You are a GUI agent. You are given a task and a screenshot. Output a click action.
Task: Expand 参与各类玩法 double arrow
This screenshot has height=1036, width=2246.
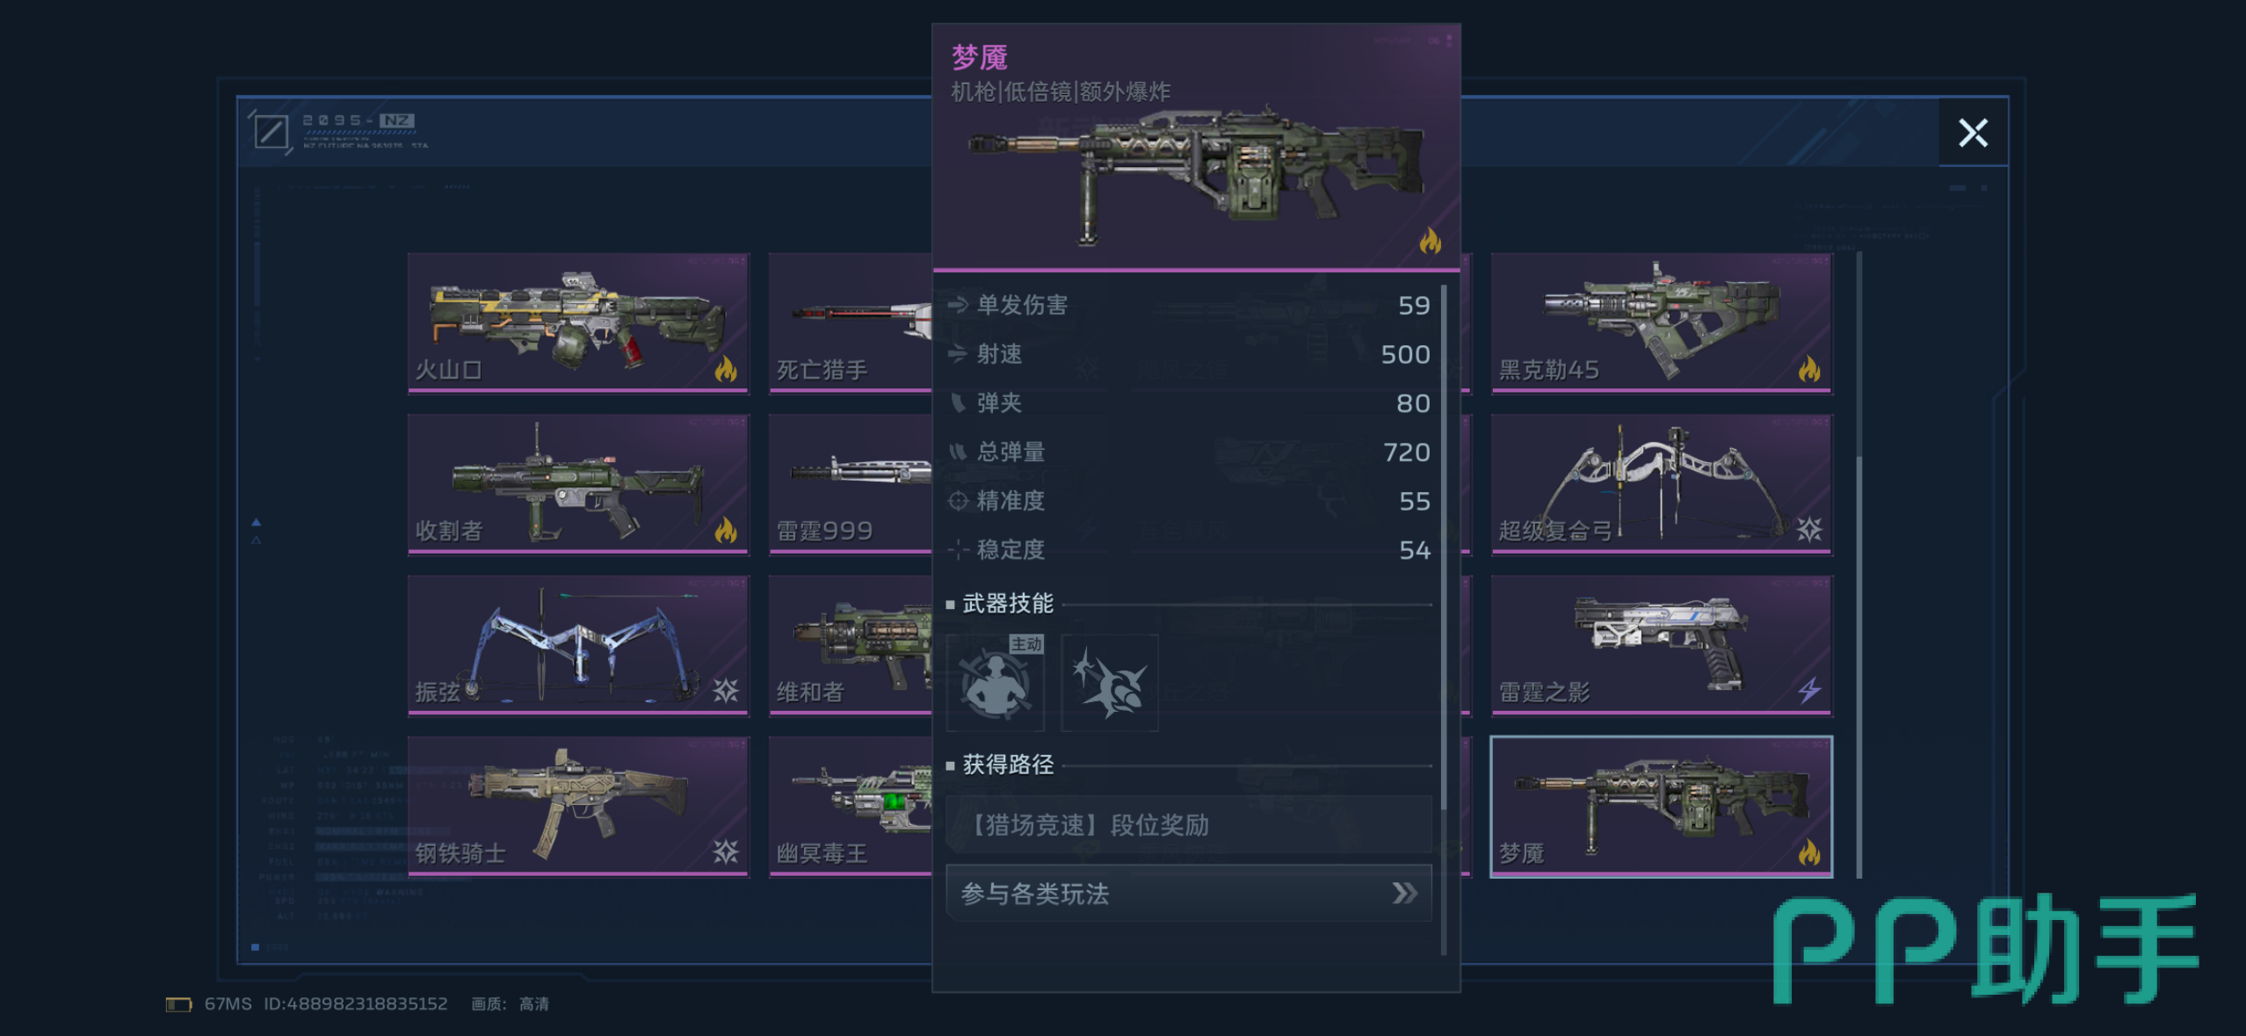(x=1404, y=893)
